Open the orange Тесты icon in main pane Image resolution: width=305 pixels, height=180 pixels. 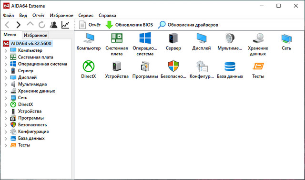pyautogui.click(x=258, y=66)
